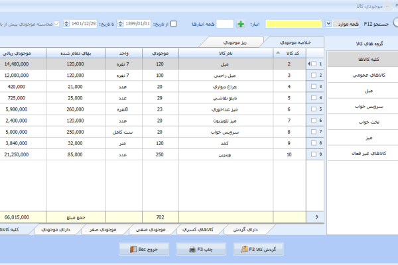Image resolution: width=398 pixels, height=265 pixels.
Task: Click the green plus icon beside warehouse field
Action: tap(240, 24)
